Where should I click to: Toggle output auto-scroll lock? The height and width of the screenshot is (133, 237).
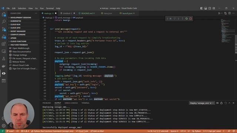(x=221, y=103)
